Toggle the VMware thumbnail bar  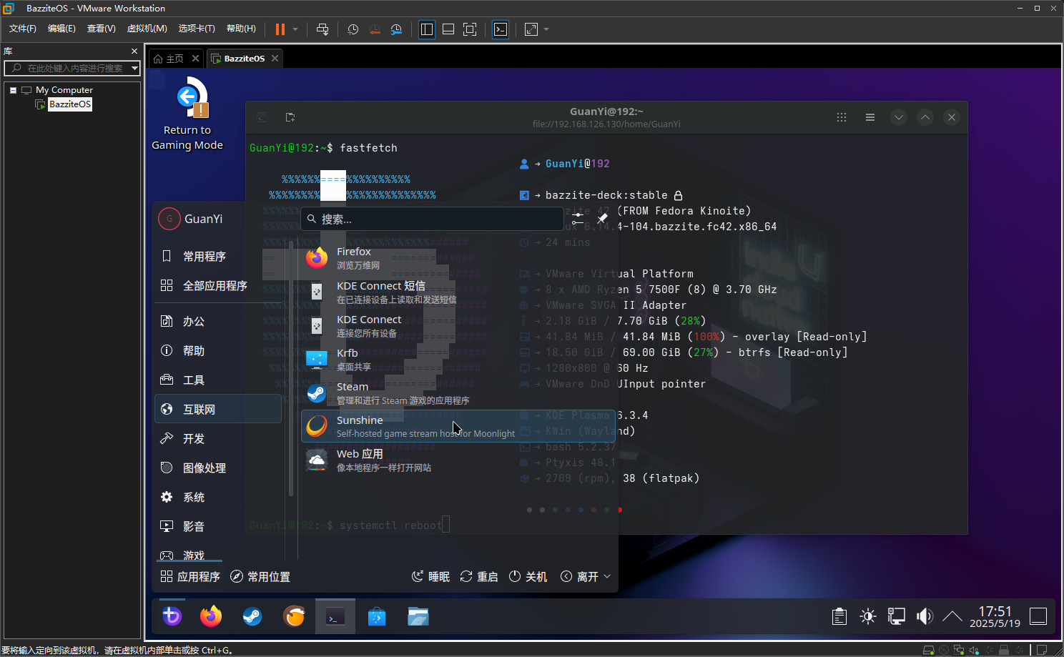coord(448,29)
